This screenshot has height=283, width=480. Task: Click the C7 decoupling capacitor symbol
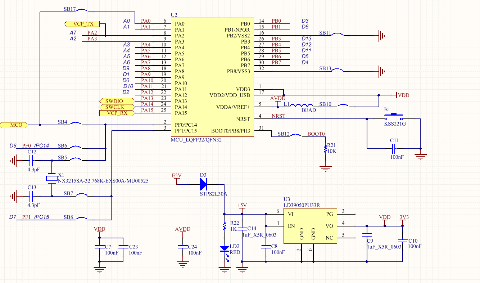[99, 247]
